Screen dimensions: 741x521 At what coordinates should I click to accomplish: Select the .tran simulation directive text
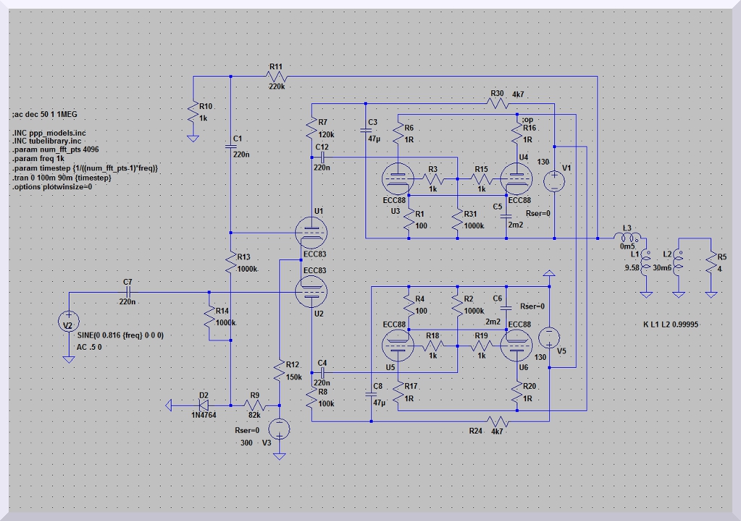(x=62, y=178)
